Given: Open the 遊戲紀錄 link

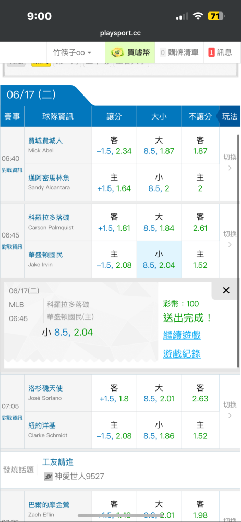Looking at the screenshot, I should (x=182, y=354).
